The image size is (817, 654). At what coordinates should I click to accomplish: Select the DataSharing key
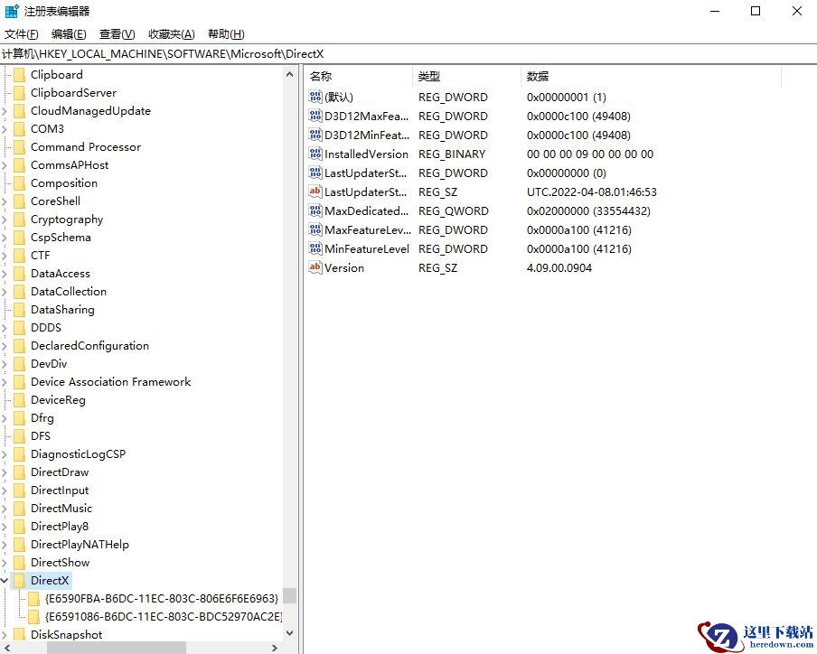[x=62, y=310]
